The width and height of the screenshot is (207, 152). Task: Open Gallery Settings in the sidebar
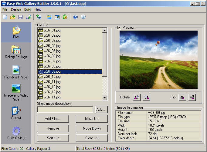click(16, 52)
